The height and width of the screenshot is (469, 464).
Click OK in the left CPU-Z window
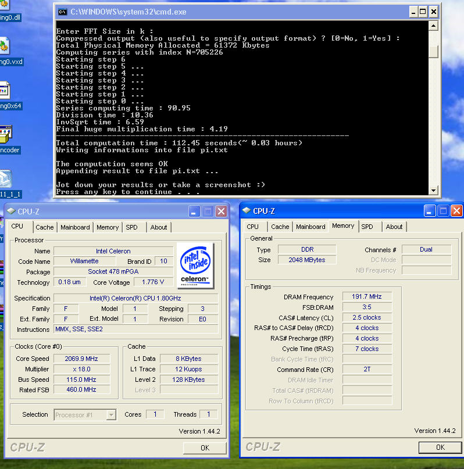coord(205,447)
